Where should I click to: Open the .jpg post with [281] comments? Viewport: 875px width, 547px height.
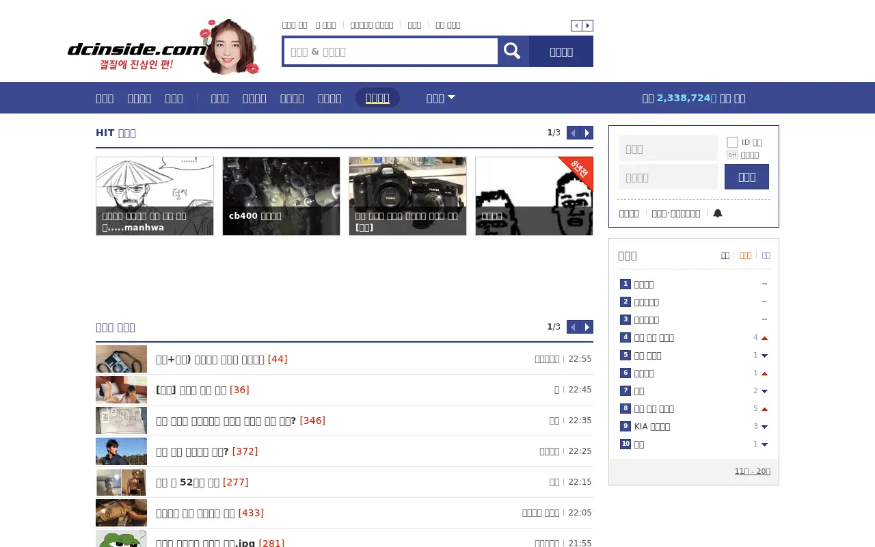coord(220,543)
